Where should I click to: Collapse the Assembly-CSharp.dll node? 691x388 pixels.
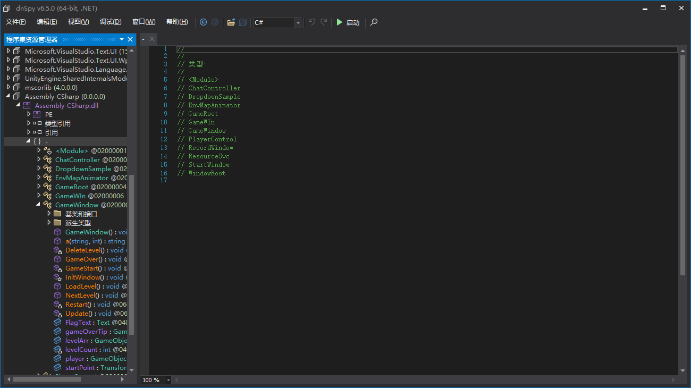tap(19, 105)
